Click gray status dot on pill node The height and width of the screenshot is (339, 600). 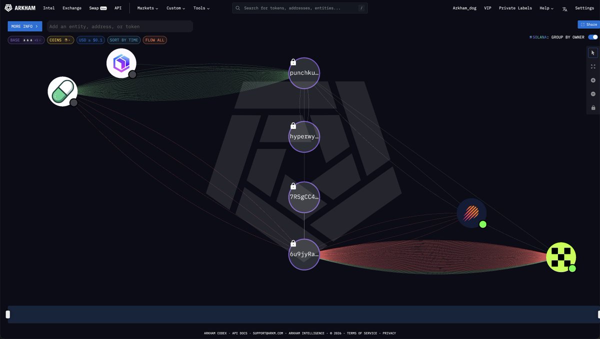click(x=73, y=102)
